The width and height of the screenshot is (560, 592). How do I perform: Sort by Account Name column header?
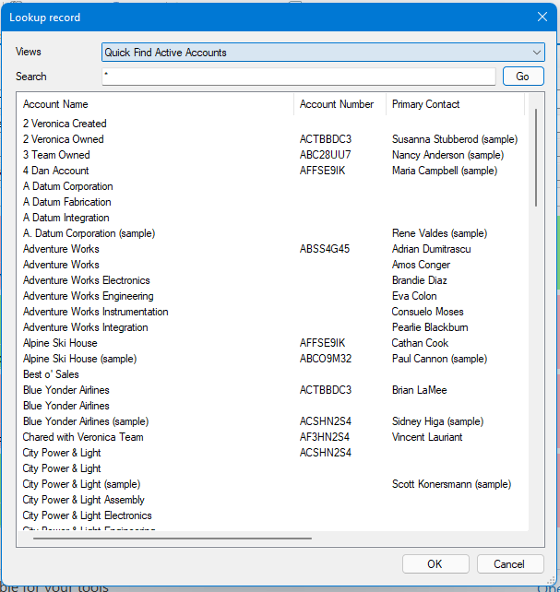(x=55, y=104)
